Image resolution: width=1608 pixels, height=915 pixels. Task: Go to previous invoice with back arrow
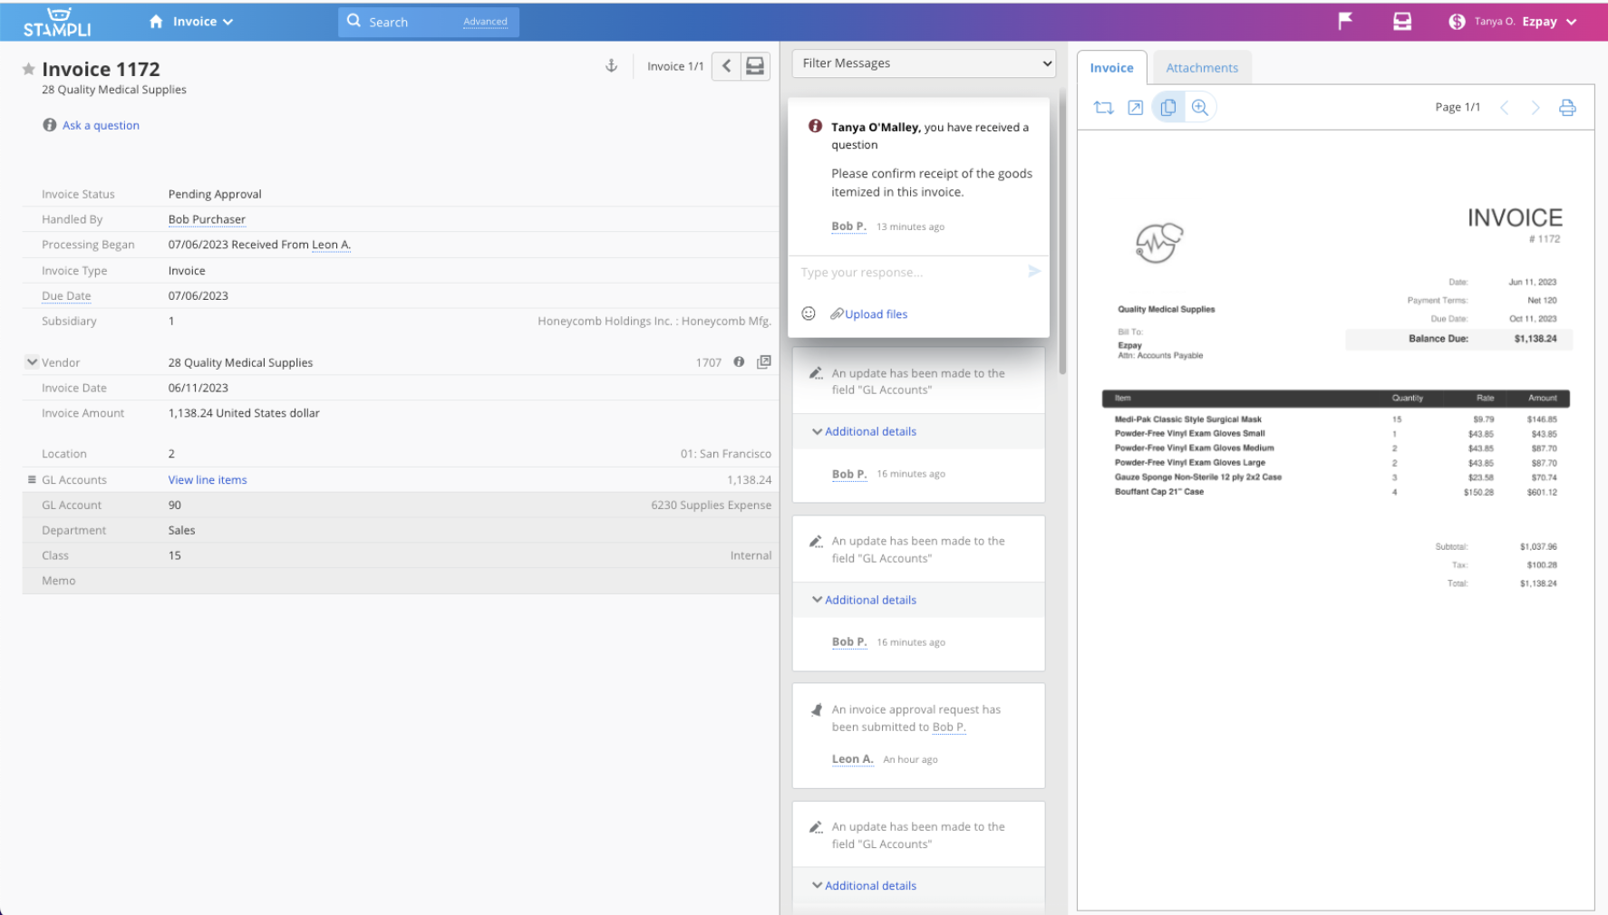(726, 66)
